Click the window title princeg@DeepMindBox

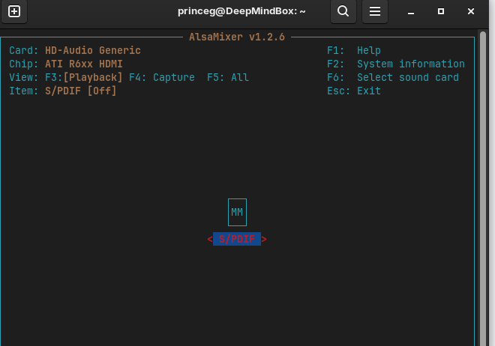pos(242,11)
